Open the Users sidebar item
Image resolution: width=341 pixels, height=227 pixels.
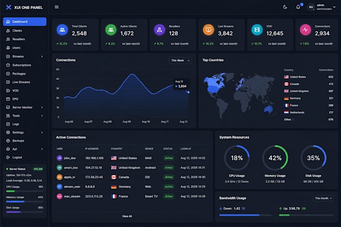click(x=25, y=48)
